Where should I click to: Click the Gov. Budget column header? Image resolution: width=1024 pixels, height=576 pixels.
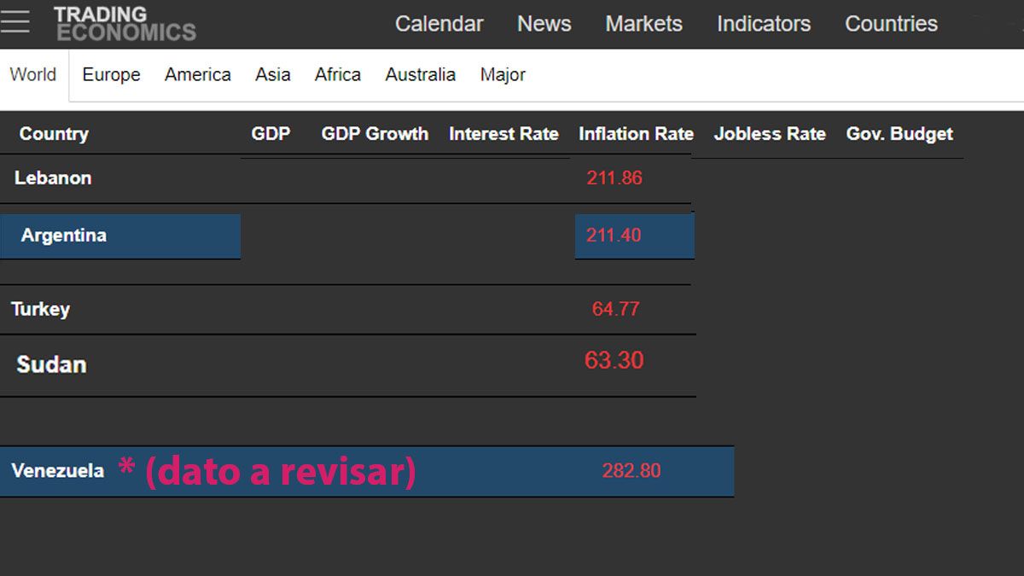point(899,134)
